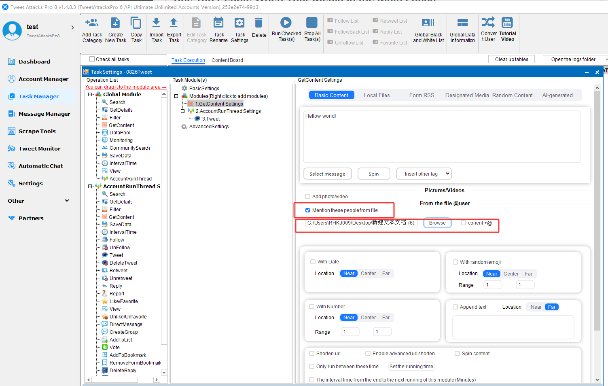Tick the With Number checkbox
Viewport: 608px width, 386px height.
point(312,307)
